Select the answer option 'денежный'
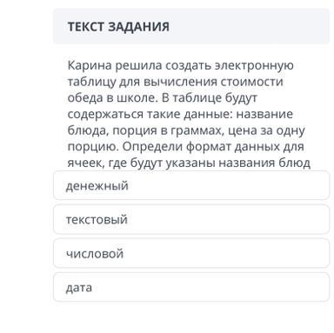 point(191,185)
